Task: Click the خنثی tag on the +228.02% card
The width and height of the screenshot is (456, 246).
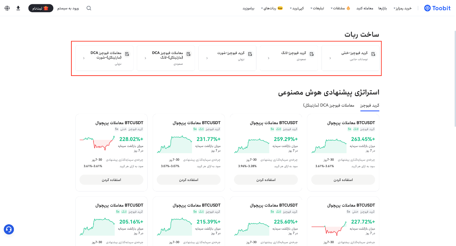Action: [123, 129]
